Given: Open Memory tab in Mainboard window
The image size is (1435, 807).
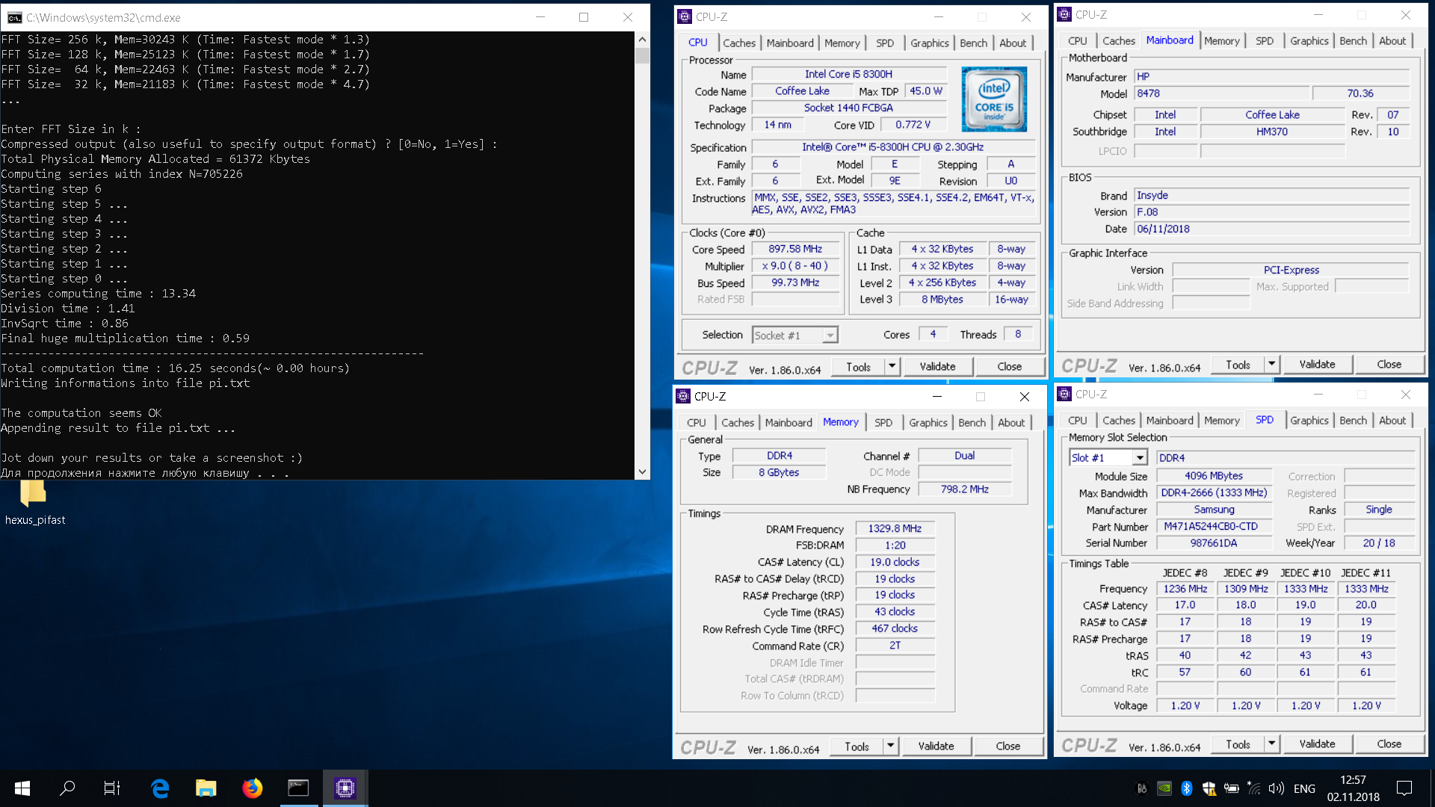Looking at the screenshot, I should 1221,41.
